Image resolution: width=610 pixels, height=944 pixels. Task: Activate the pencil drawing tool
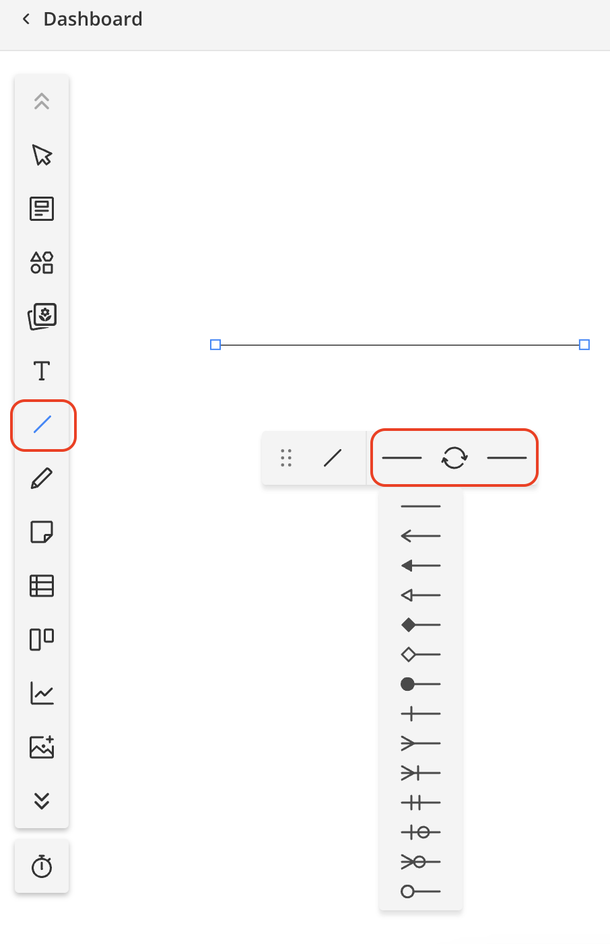pyautogui.click(x=42, y=478)
